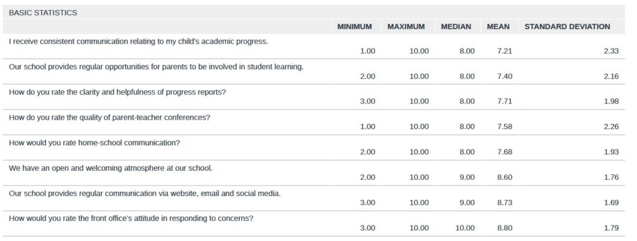Viewport: 637px width, 241px height.
Task: Click the MINIMUM column header
Action: (x=354, y=27)
